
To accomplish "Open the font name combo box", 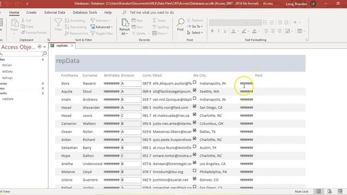I will point(228,23).
